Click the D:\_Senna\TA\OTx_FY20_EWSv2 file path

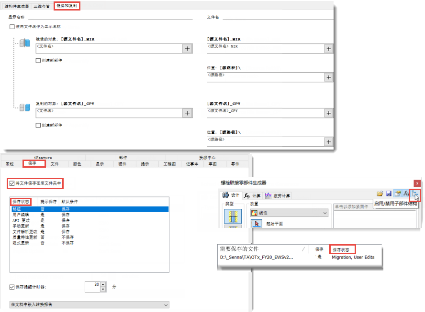pyautogui.click(x=257, y=258)
